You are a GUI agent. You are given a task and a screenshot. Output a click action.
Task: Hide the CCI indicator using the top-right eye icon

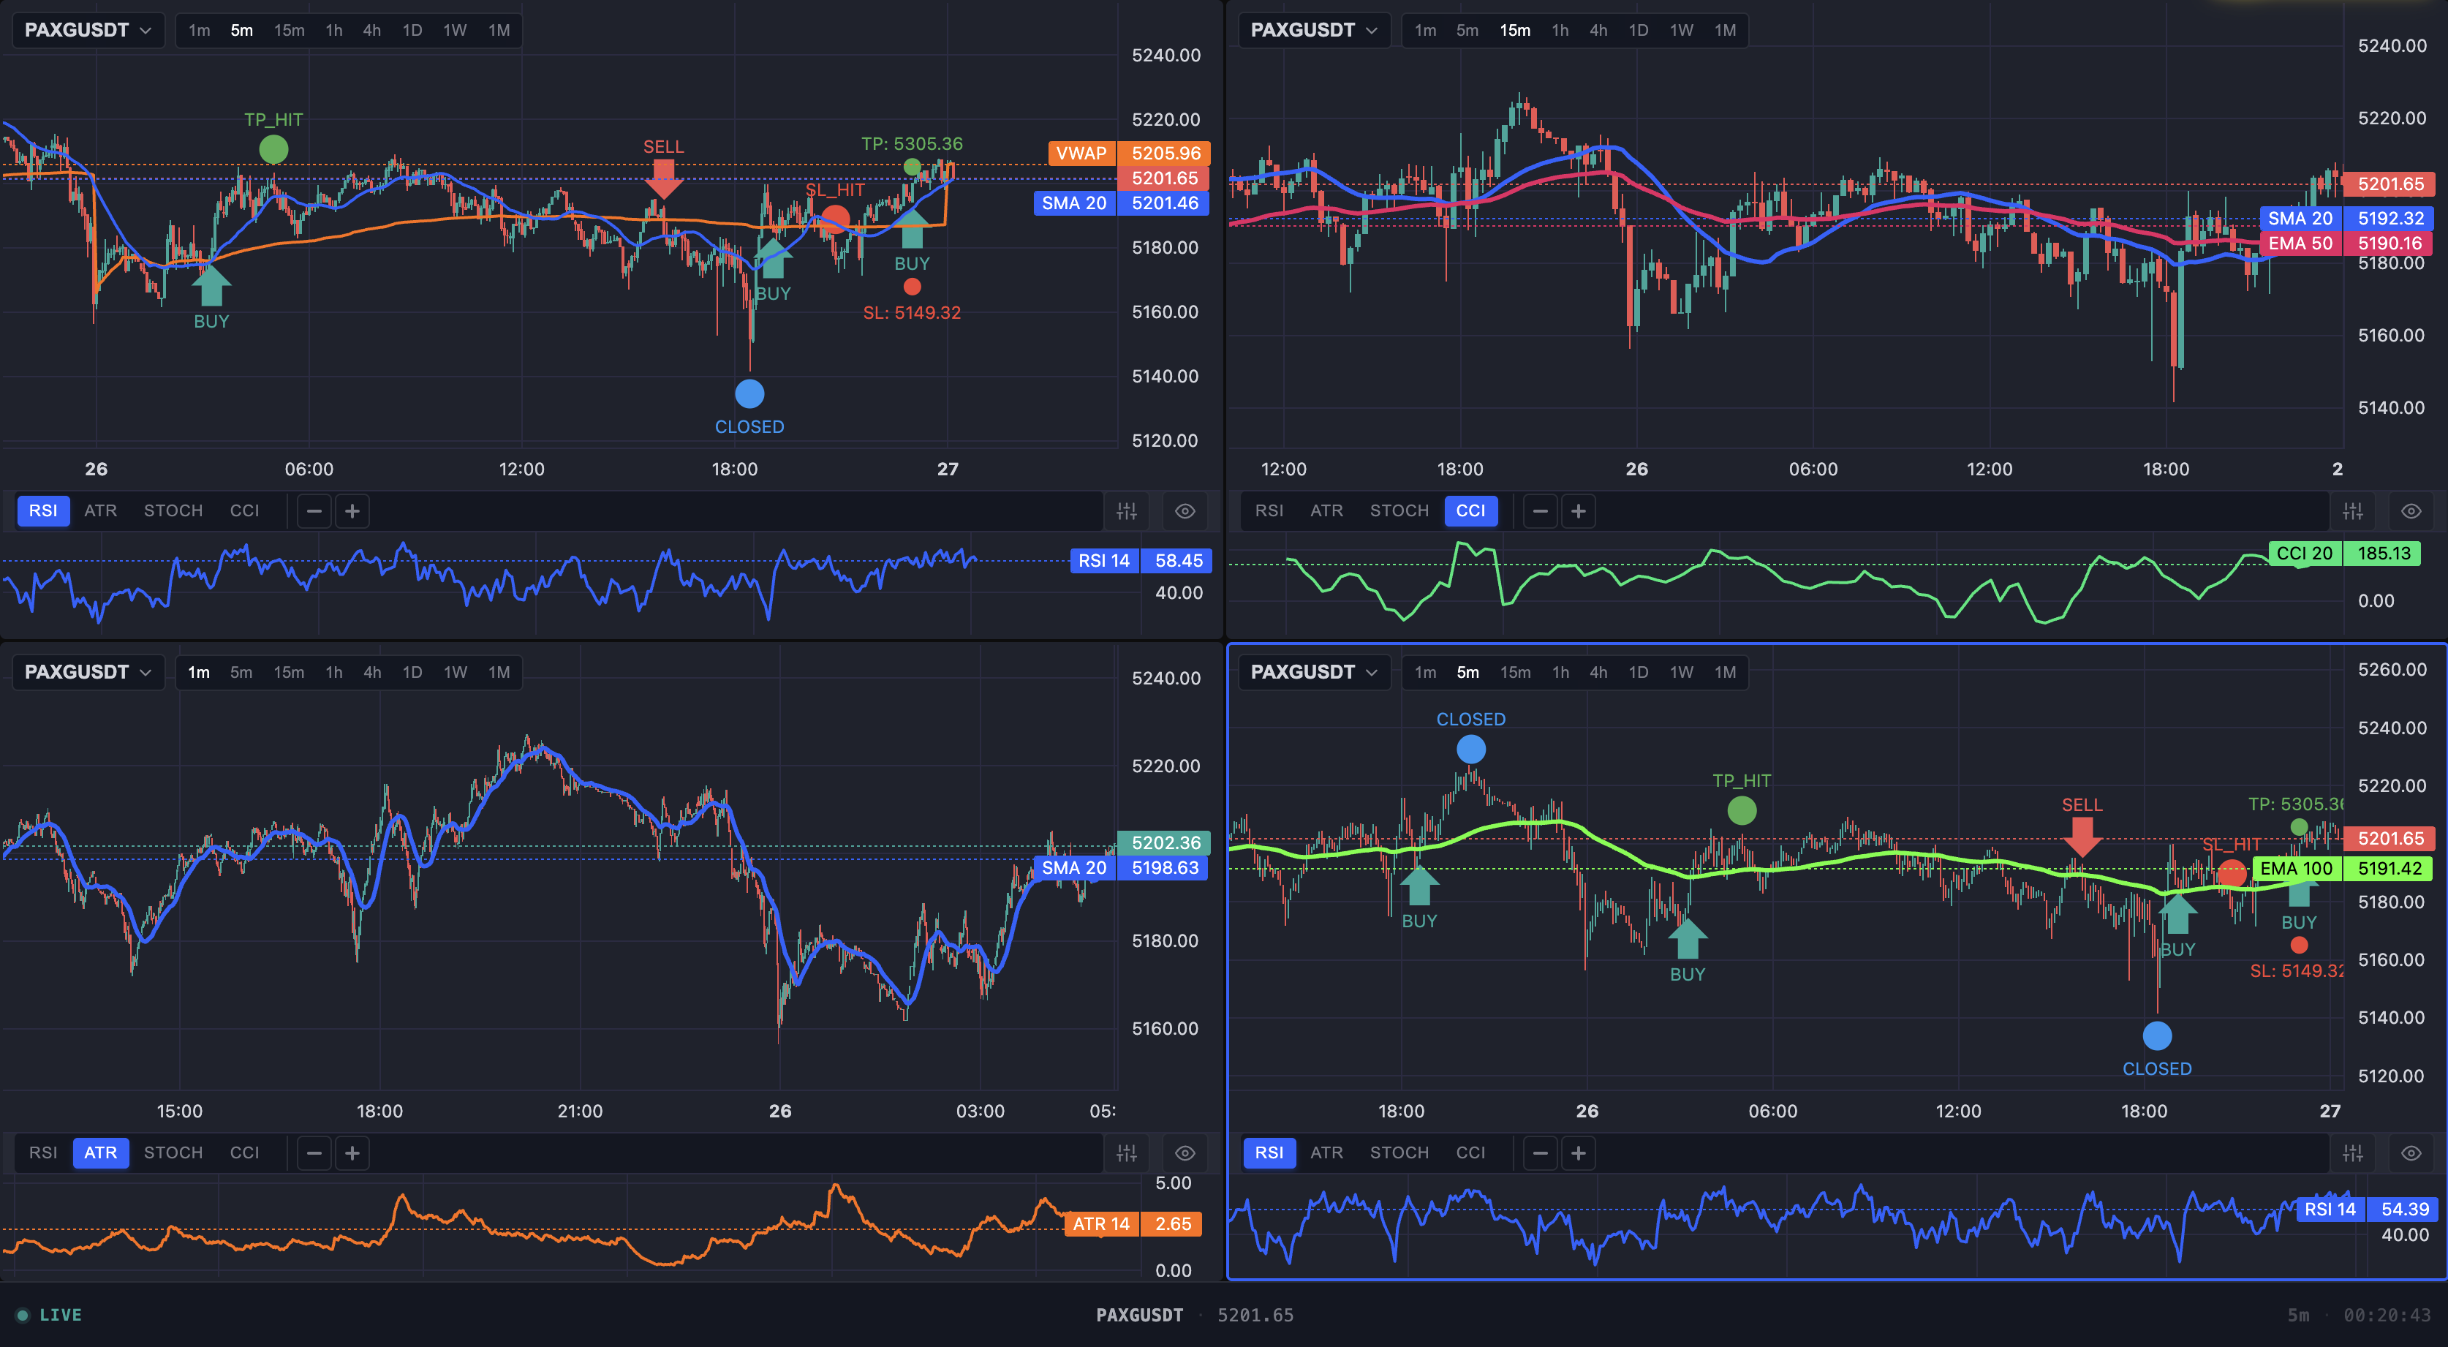click(x=2411, y=510)
